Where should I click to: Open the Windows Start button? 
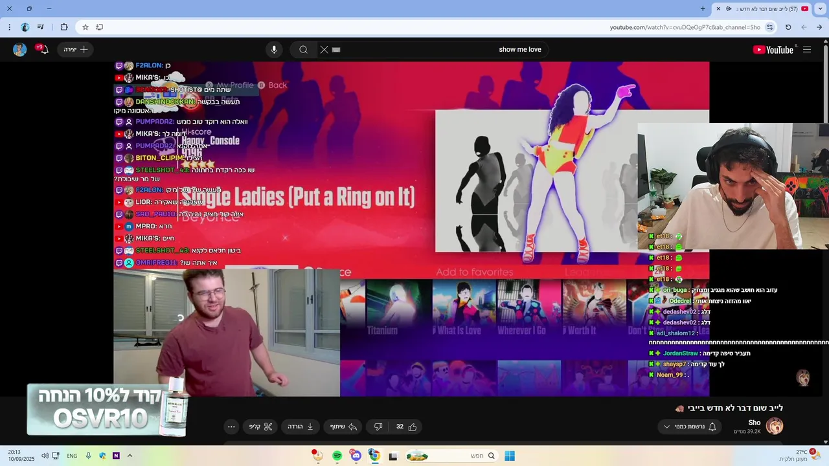point(510,456)
